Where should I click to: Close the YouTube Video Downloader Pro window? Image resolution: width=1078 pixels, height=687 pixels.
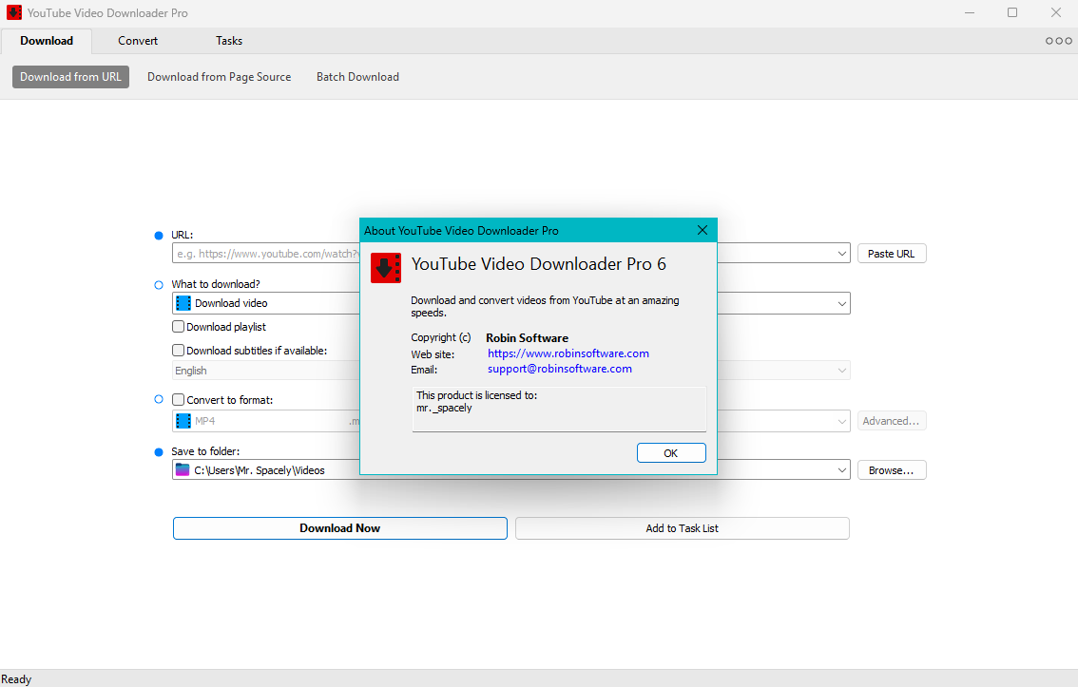[1056, 12]
